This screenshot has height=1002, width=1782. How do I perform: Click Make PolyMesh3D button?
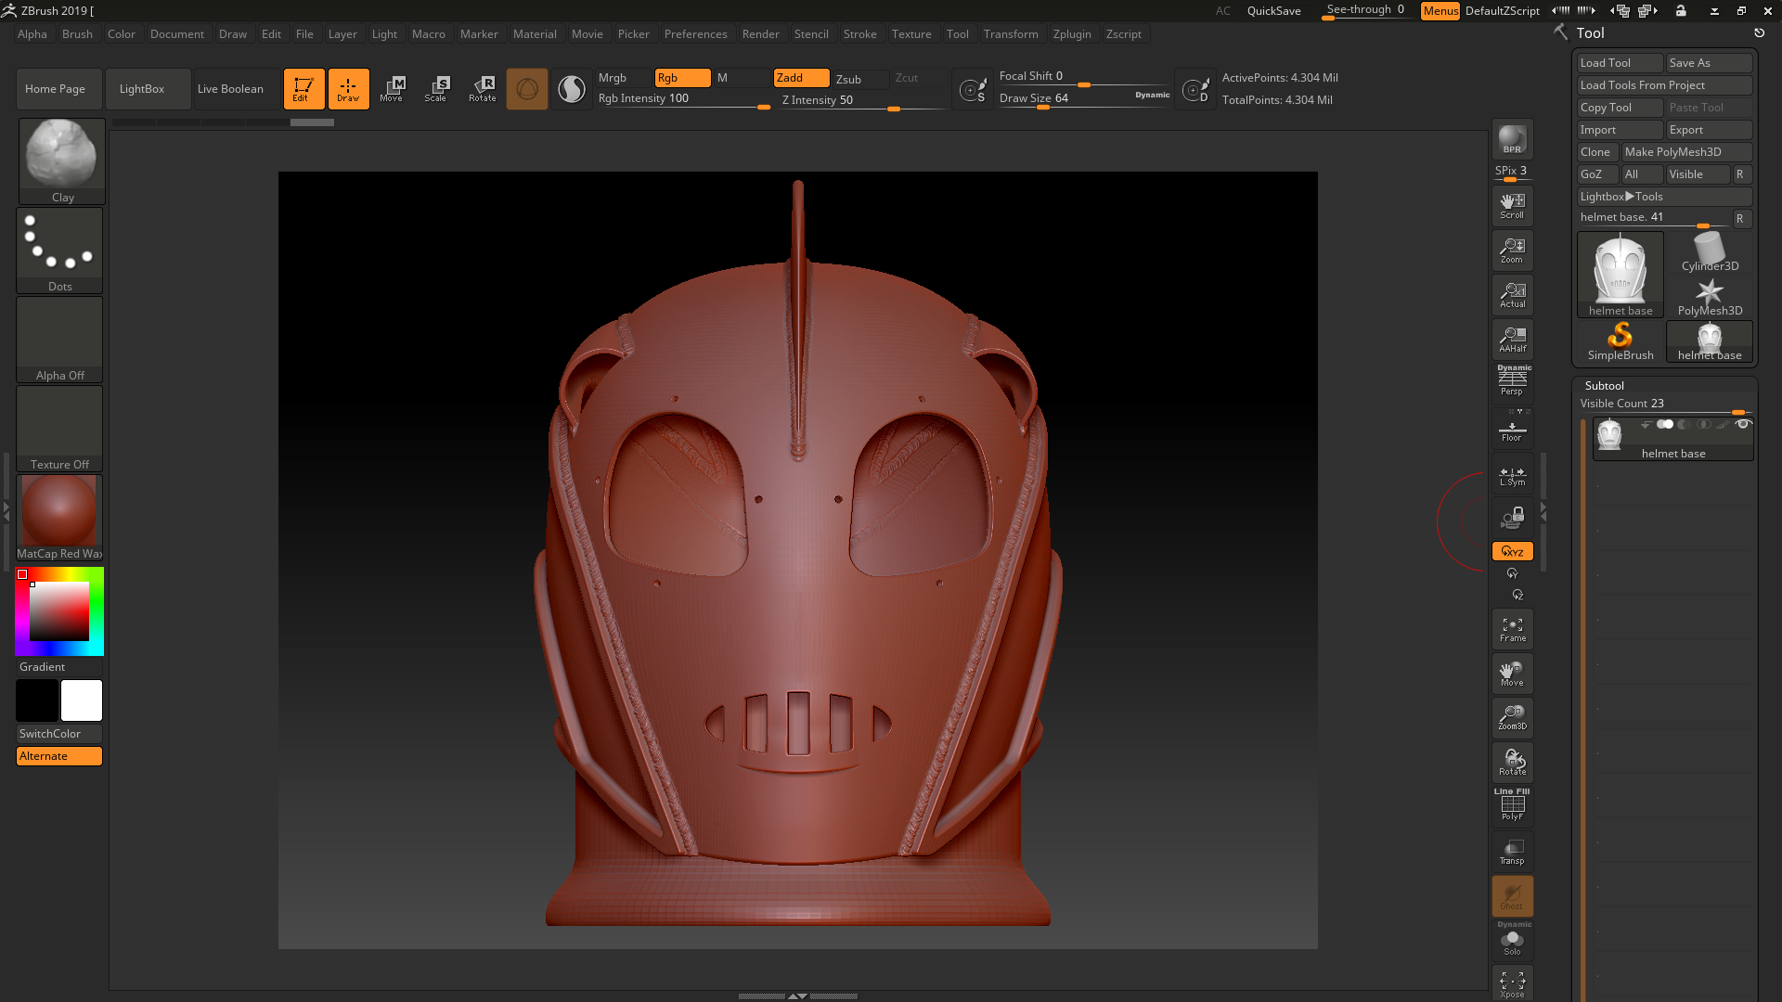1686,152
